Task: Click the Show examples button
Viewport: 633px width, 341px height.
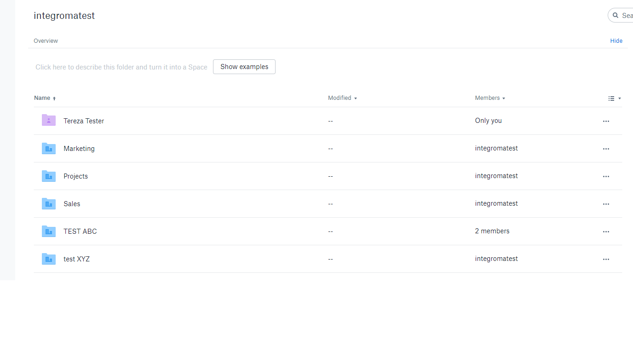Action: 244,66
